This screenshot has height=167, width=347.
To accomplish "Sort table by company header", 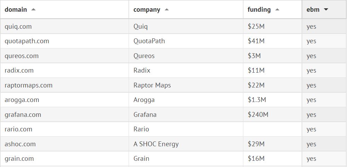I will 147,10.
